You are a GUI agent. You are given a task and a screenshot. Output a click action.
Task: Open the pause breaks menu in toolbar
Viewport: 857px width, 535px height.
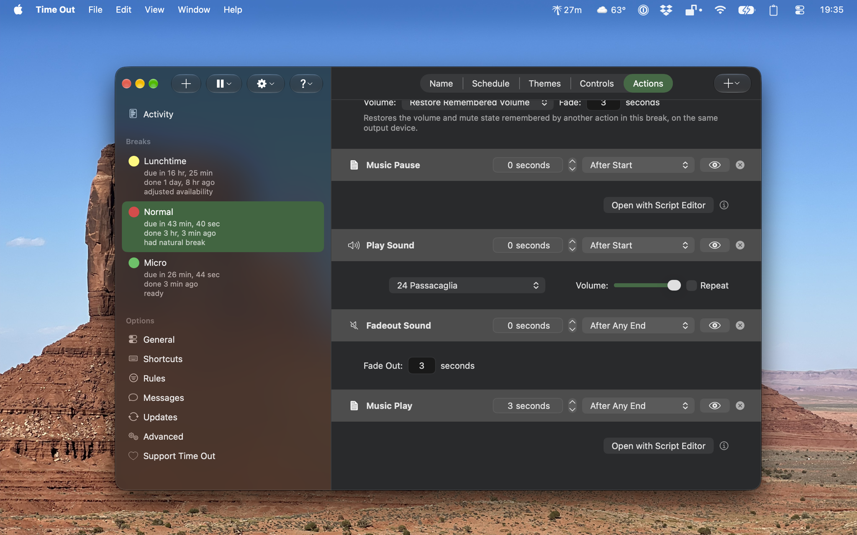click(x=224, y=84)
